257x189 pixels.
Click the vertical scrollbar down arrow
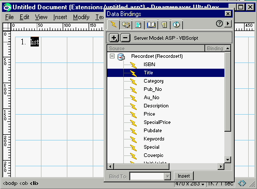tap(227, 160)
